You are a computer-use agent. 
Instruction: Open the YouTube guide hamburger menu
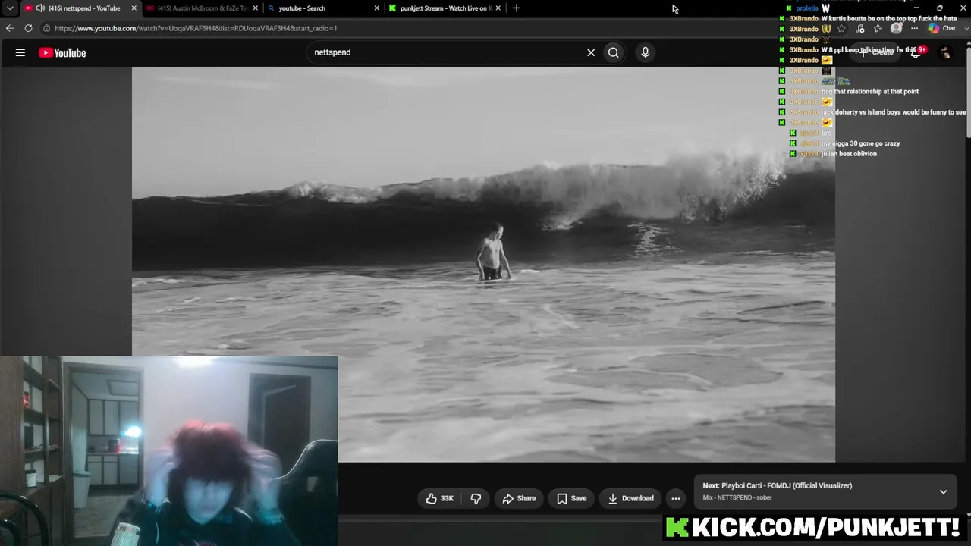pos(20,52)
